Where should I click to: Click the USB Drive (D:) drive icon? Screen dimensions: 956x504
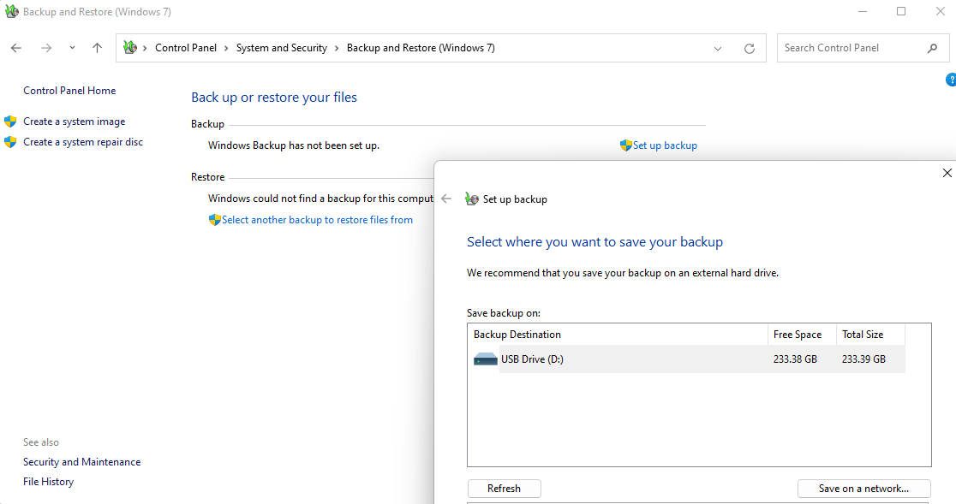click(486, 359)
